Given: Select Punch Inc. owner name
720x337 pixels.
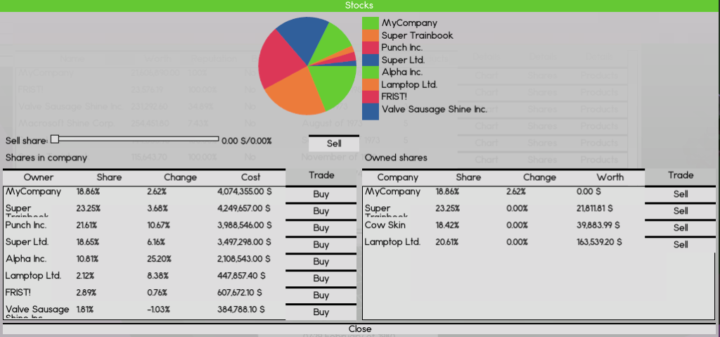Looking at the screenshot, I should tap(26, 225).
